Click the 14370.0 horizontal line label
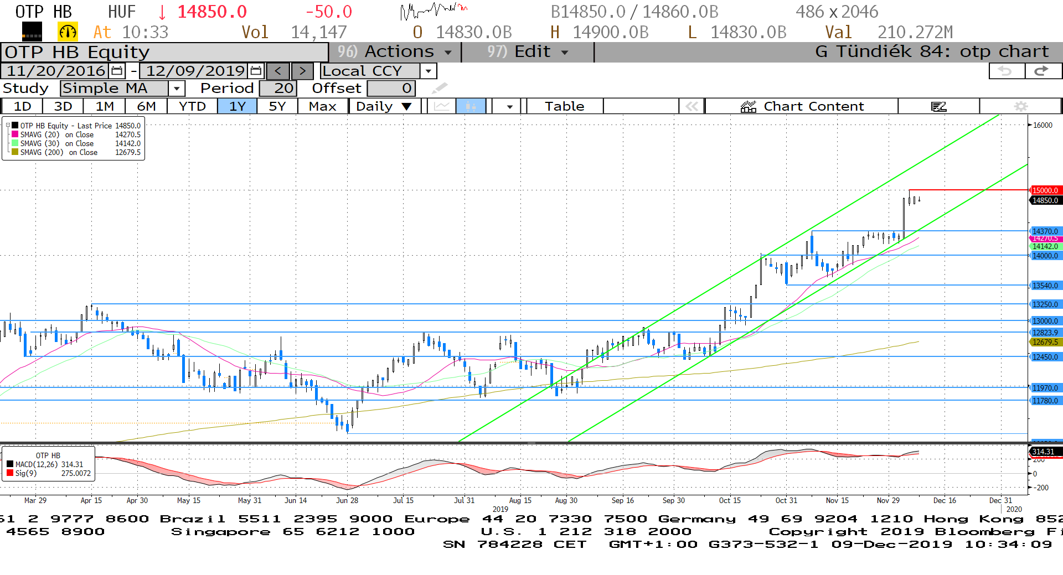 coord(1045,231)
